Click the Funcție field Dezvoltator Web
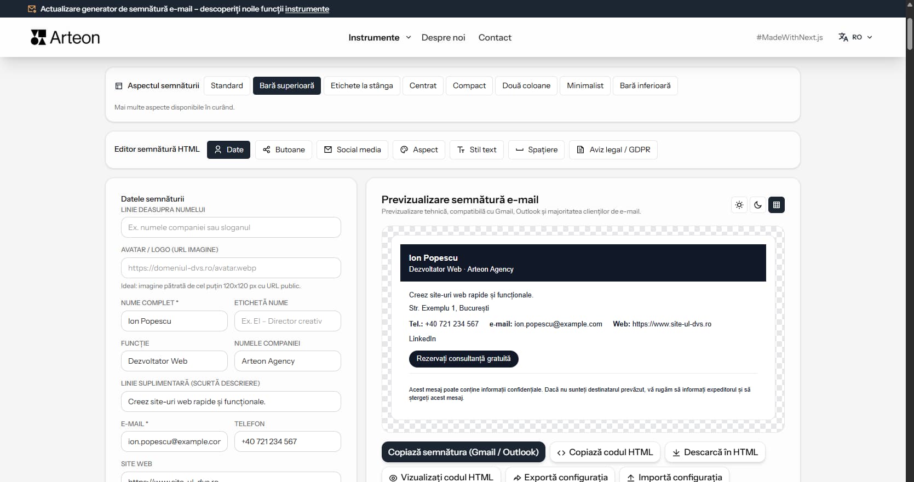 174,361
